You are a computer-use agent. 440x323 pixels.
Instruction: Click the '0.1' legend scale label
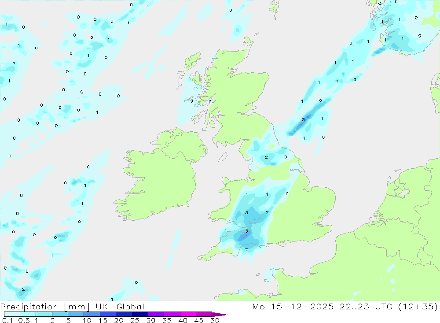tap(7, 320)
